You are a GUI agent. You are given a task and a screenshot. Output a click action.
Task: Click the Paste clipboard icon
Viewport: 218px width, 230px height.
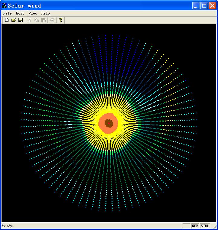[43, 20]
